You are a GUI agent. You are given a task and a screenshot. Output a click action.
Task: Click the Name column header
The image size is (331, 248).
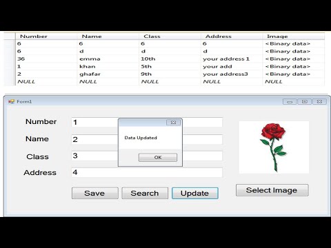[x=108, y=37]
